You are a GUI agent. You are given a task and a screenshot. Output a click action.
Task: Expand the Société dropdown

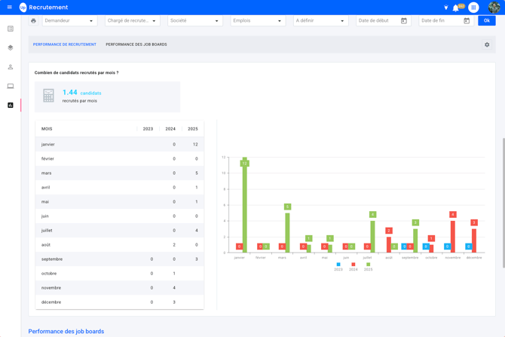click(194, 21)
